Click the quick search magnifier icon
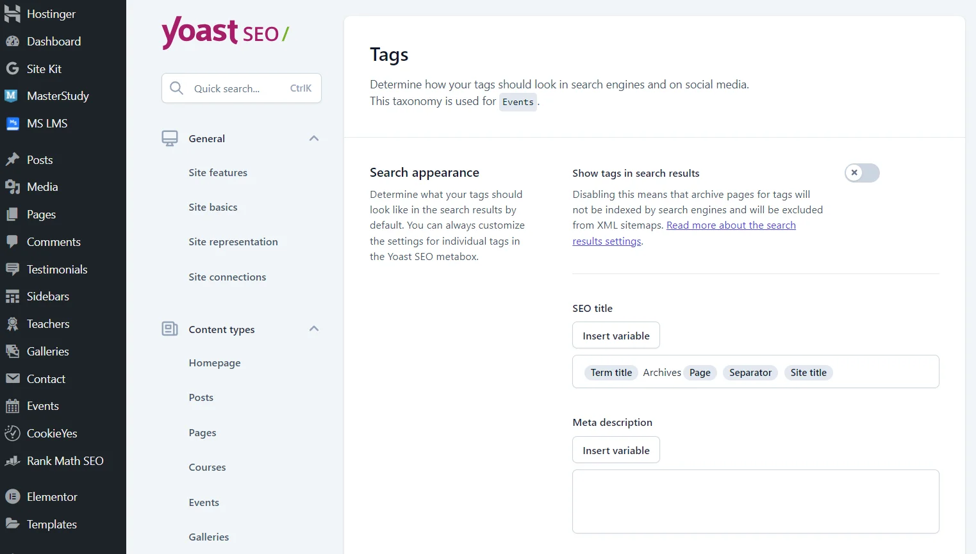 [177, 88]
